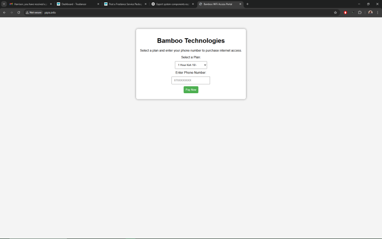Screen dimensions: 382x239
Task: Switch to Expert system components tab
Action: [172, 4]
